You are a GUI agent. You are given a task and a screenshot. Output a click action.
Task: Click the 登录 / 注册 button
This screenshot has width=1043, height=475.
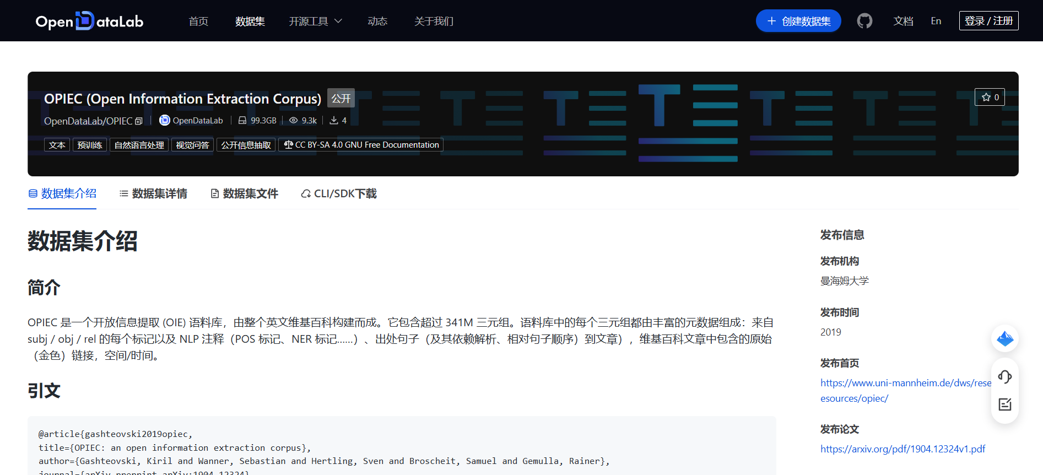[988, 21]
